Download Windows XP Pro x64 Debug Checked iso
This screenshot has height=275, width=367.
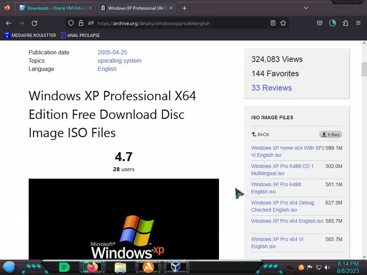pos(282,206)
